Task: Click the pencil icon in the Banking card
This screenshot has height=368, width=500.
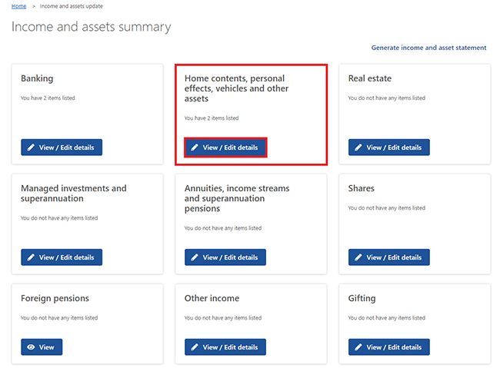Action: coord(31,148)
